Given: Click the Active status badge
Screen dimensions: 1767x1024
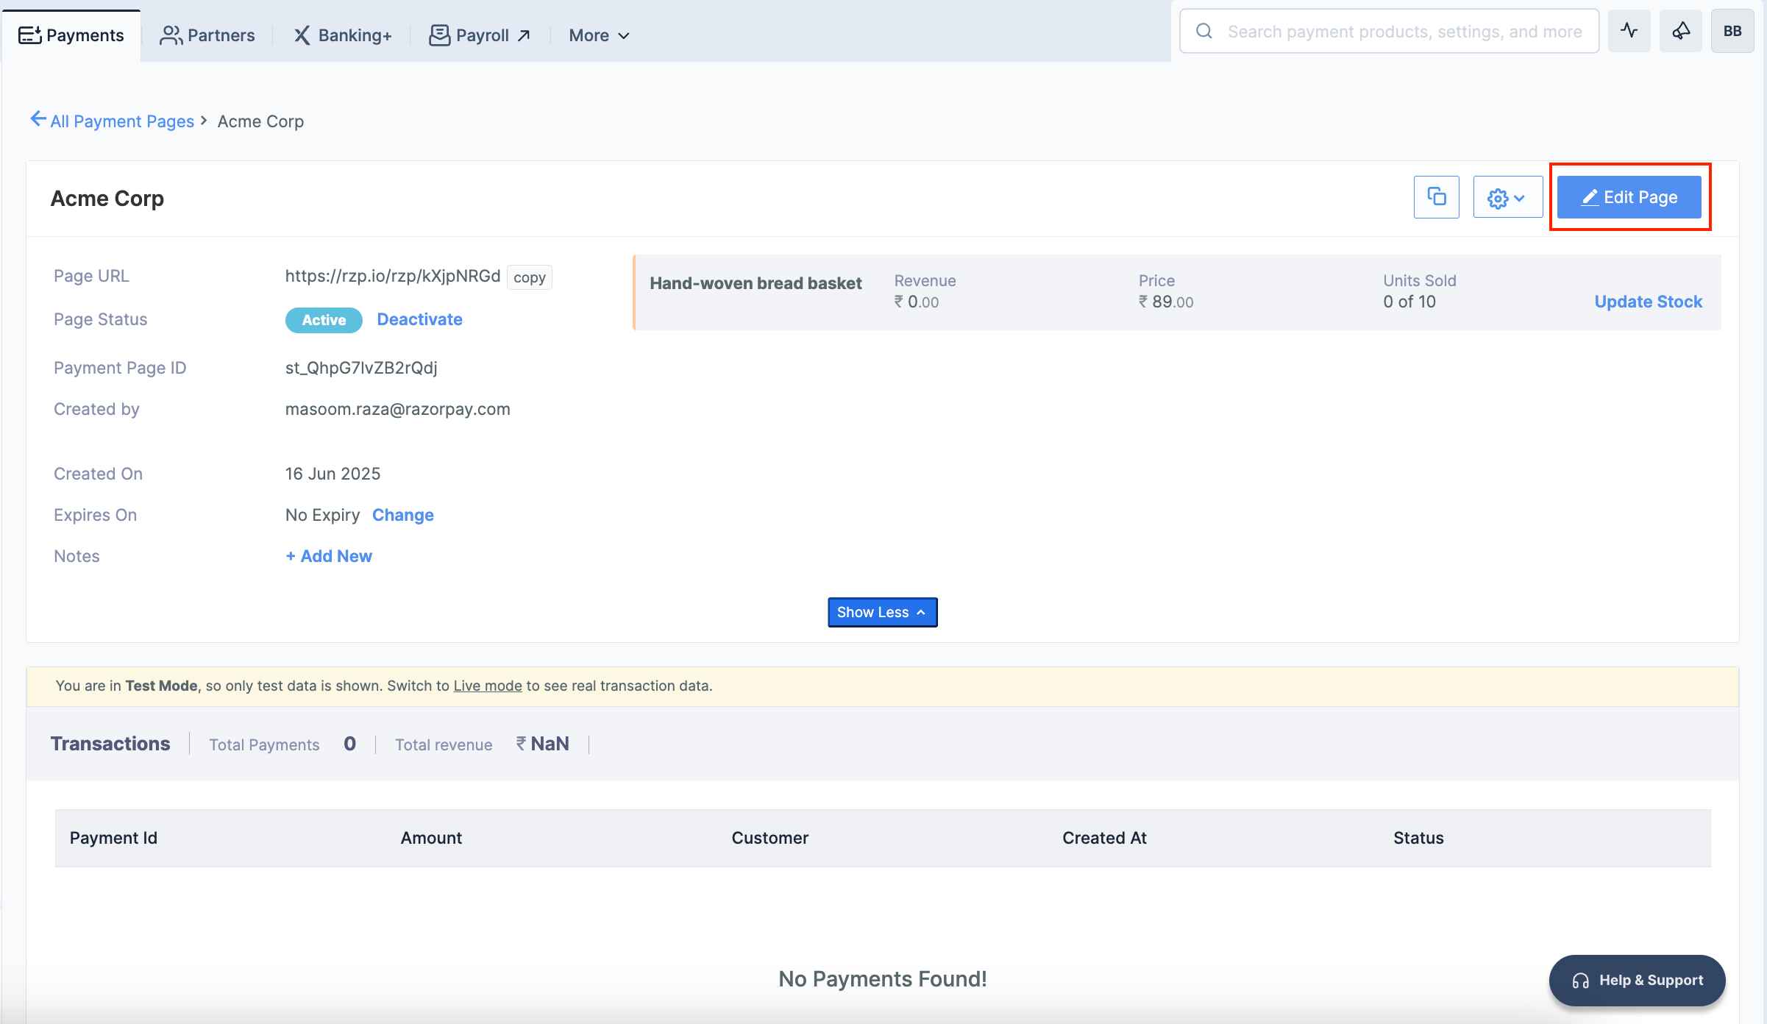Looking at the screenshot, I should point(324,320).
